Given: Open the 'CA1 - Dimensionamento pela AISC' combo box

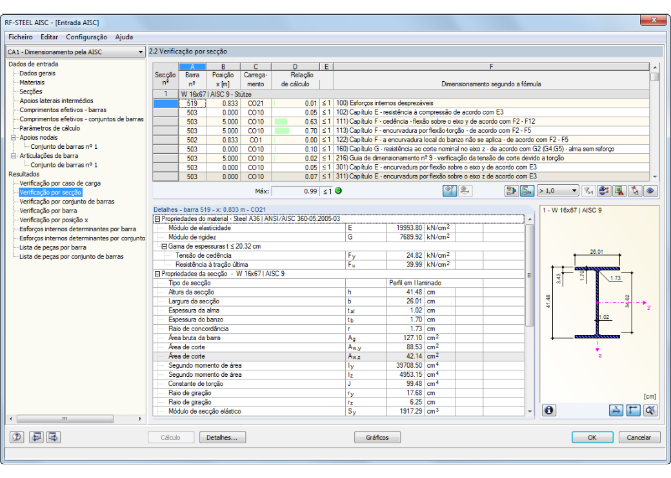Looking at the screenshot, I should [x=75, y=52].
